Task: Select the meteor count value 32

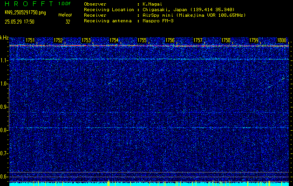Action: pyautogui.click(x=68, y=22)
